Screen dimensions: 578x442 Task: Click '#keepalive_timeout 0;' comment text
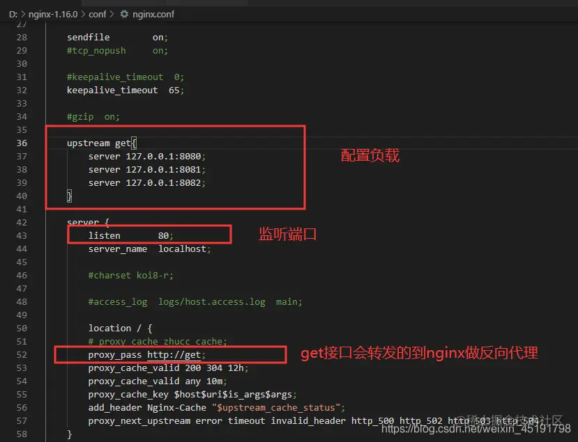point(126,77)
